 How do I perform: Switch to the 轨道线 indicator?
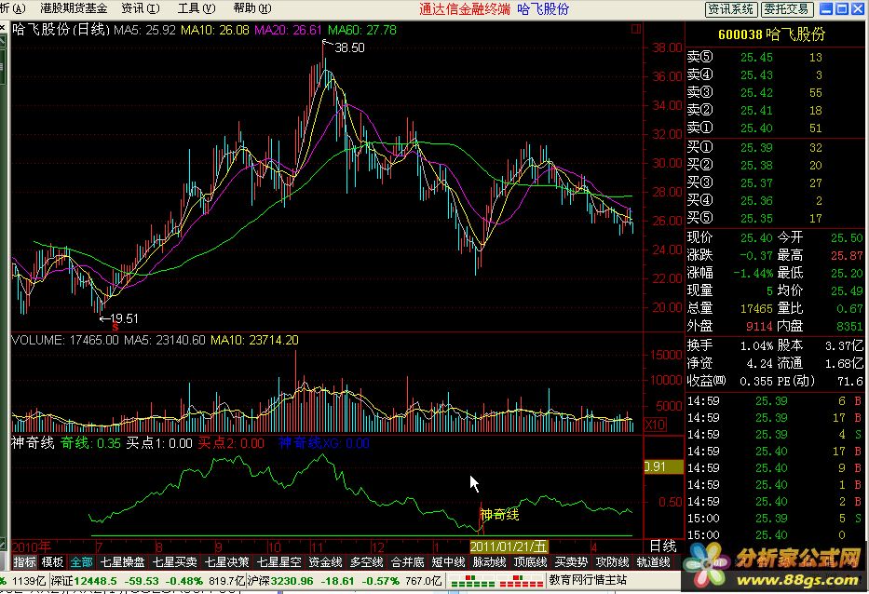pos(654,561)
